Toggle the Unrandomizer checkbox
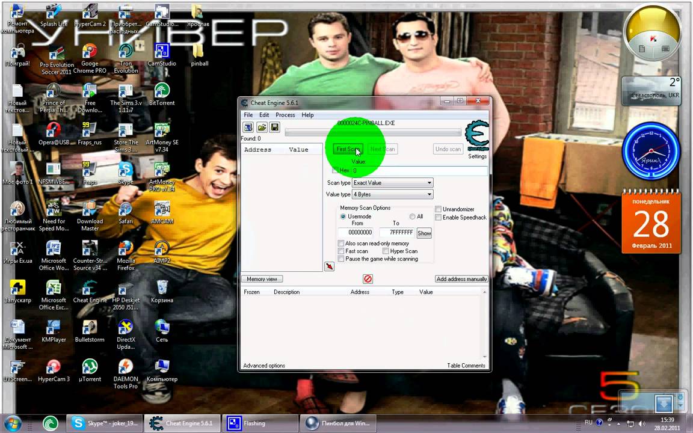 tap(438, 209)
